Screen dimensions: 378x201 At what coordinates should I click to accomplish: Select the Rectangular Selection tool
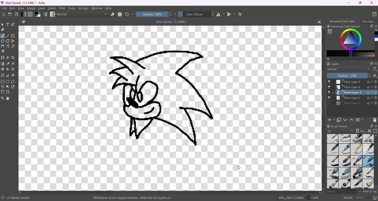[3, 82]
